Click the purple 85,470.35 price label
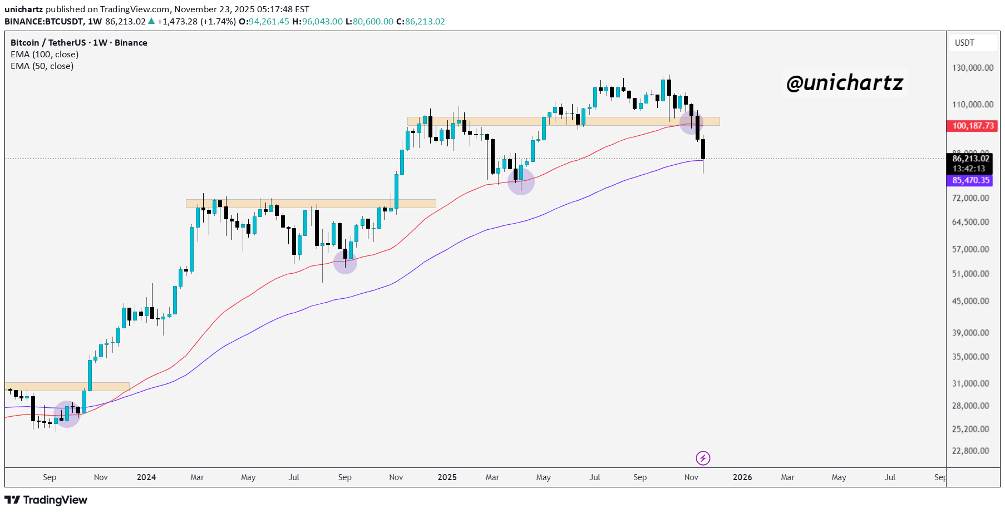Screen dimensions: 1005x513 [x=970, y=180]
